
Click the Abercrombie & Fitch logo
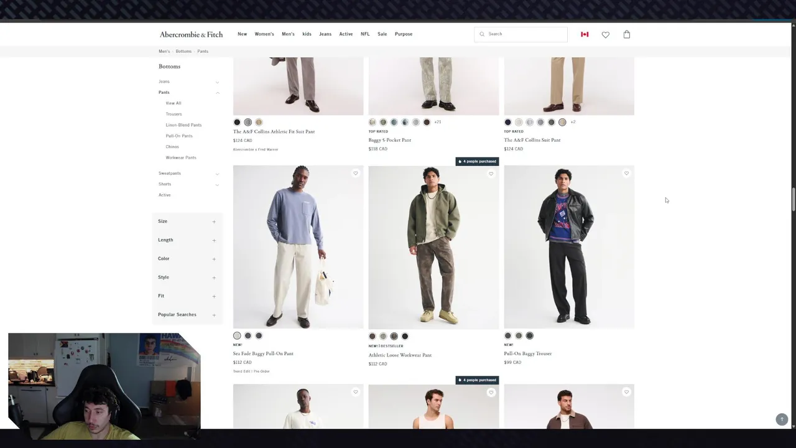191,34
